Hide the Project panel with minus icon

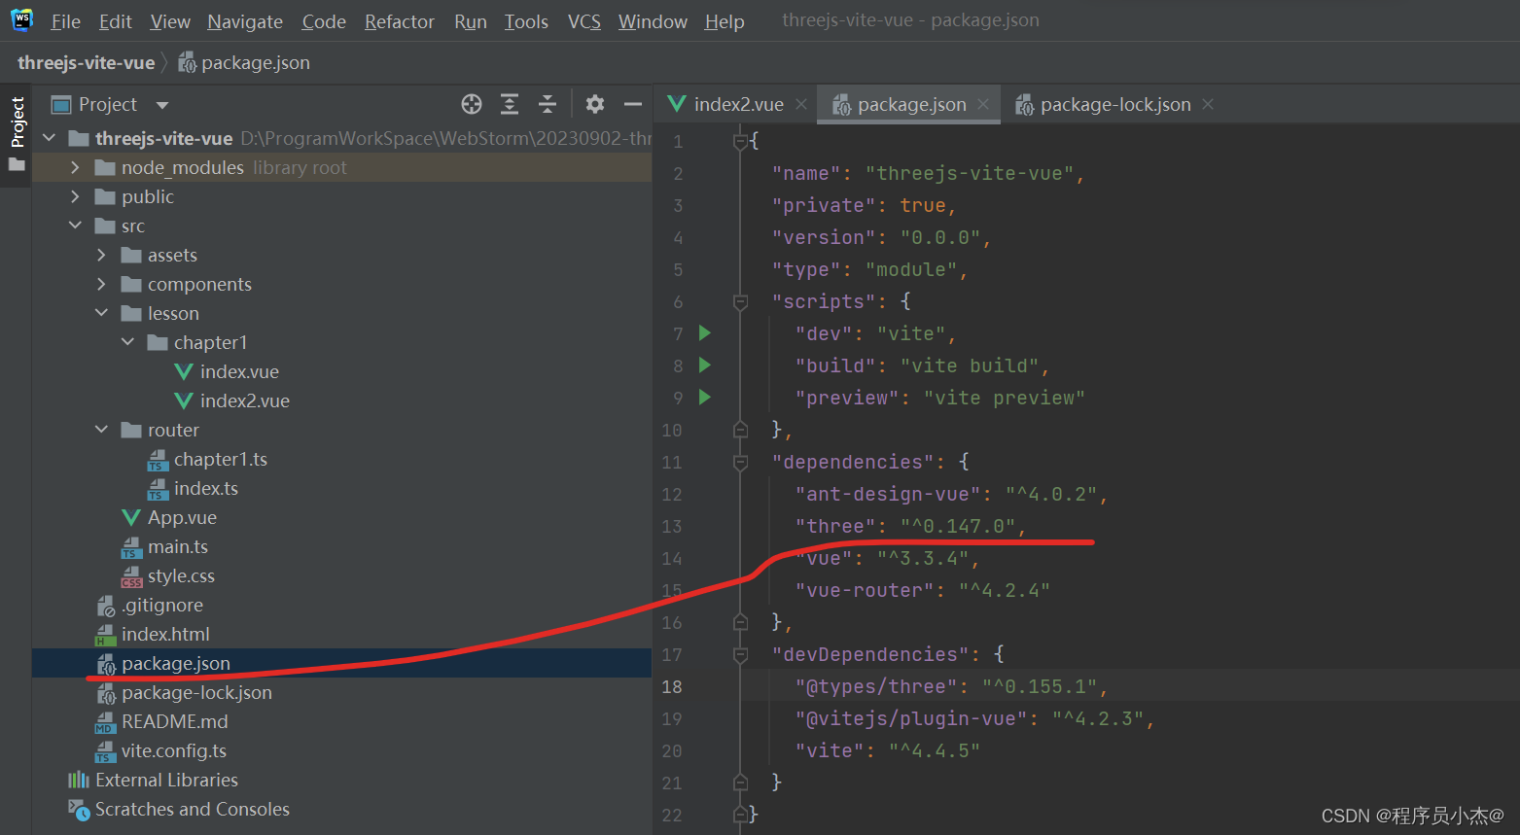coord(633,104)
